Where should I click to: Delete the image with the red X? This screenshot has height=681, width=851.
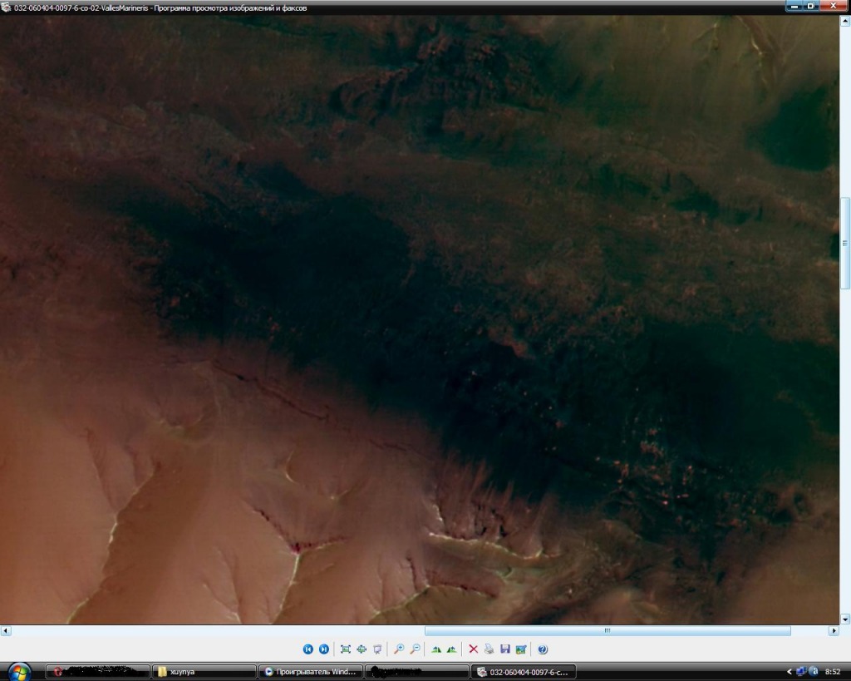pyautogui.click(x=473, y=649)
